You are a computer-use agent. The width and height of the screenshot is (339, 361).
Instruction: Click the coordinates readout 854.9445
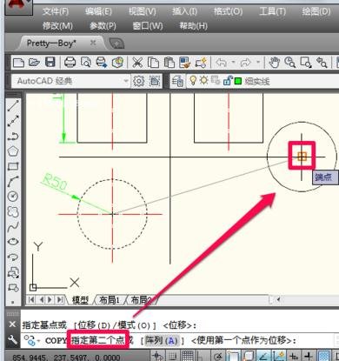click(x=67, y=358)
